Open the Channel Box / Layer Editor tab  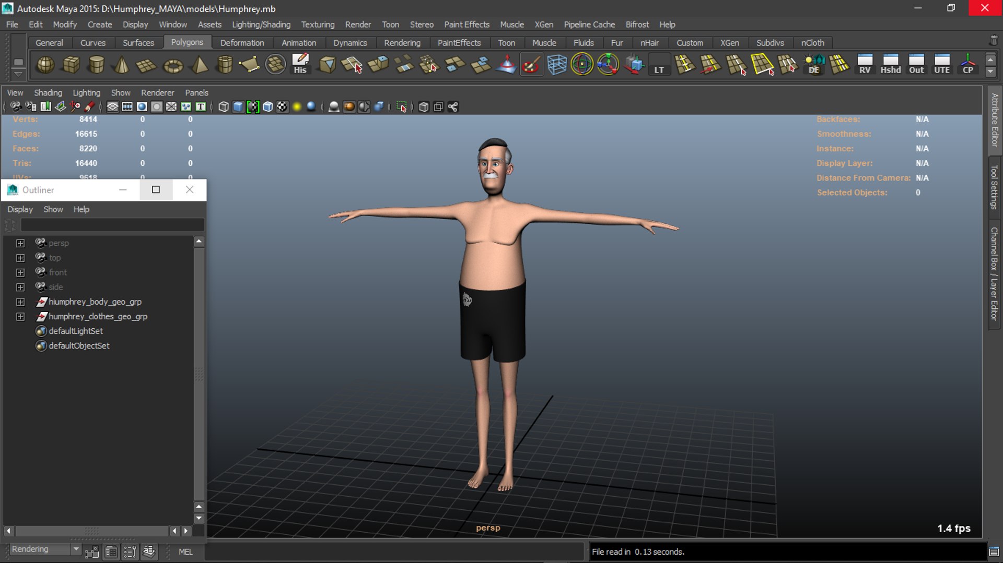coord(995,274)
